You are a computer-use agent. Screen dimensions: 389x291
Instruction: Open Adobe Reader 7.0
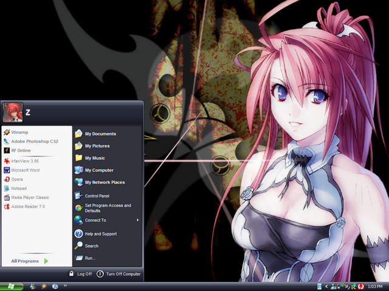pos(24,207)
